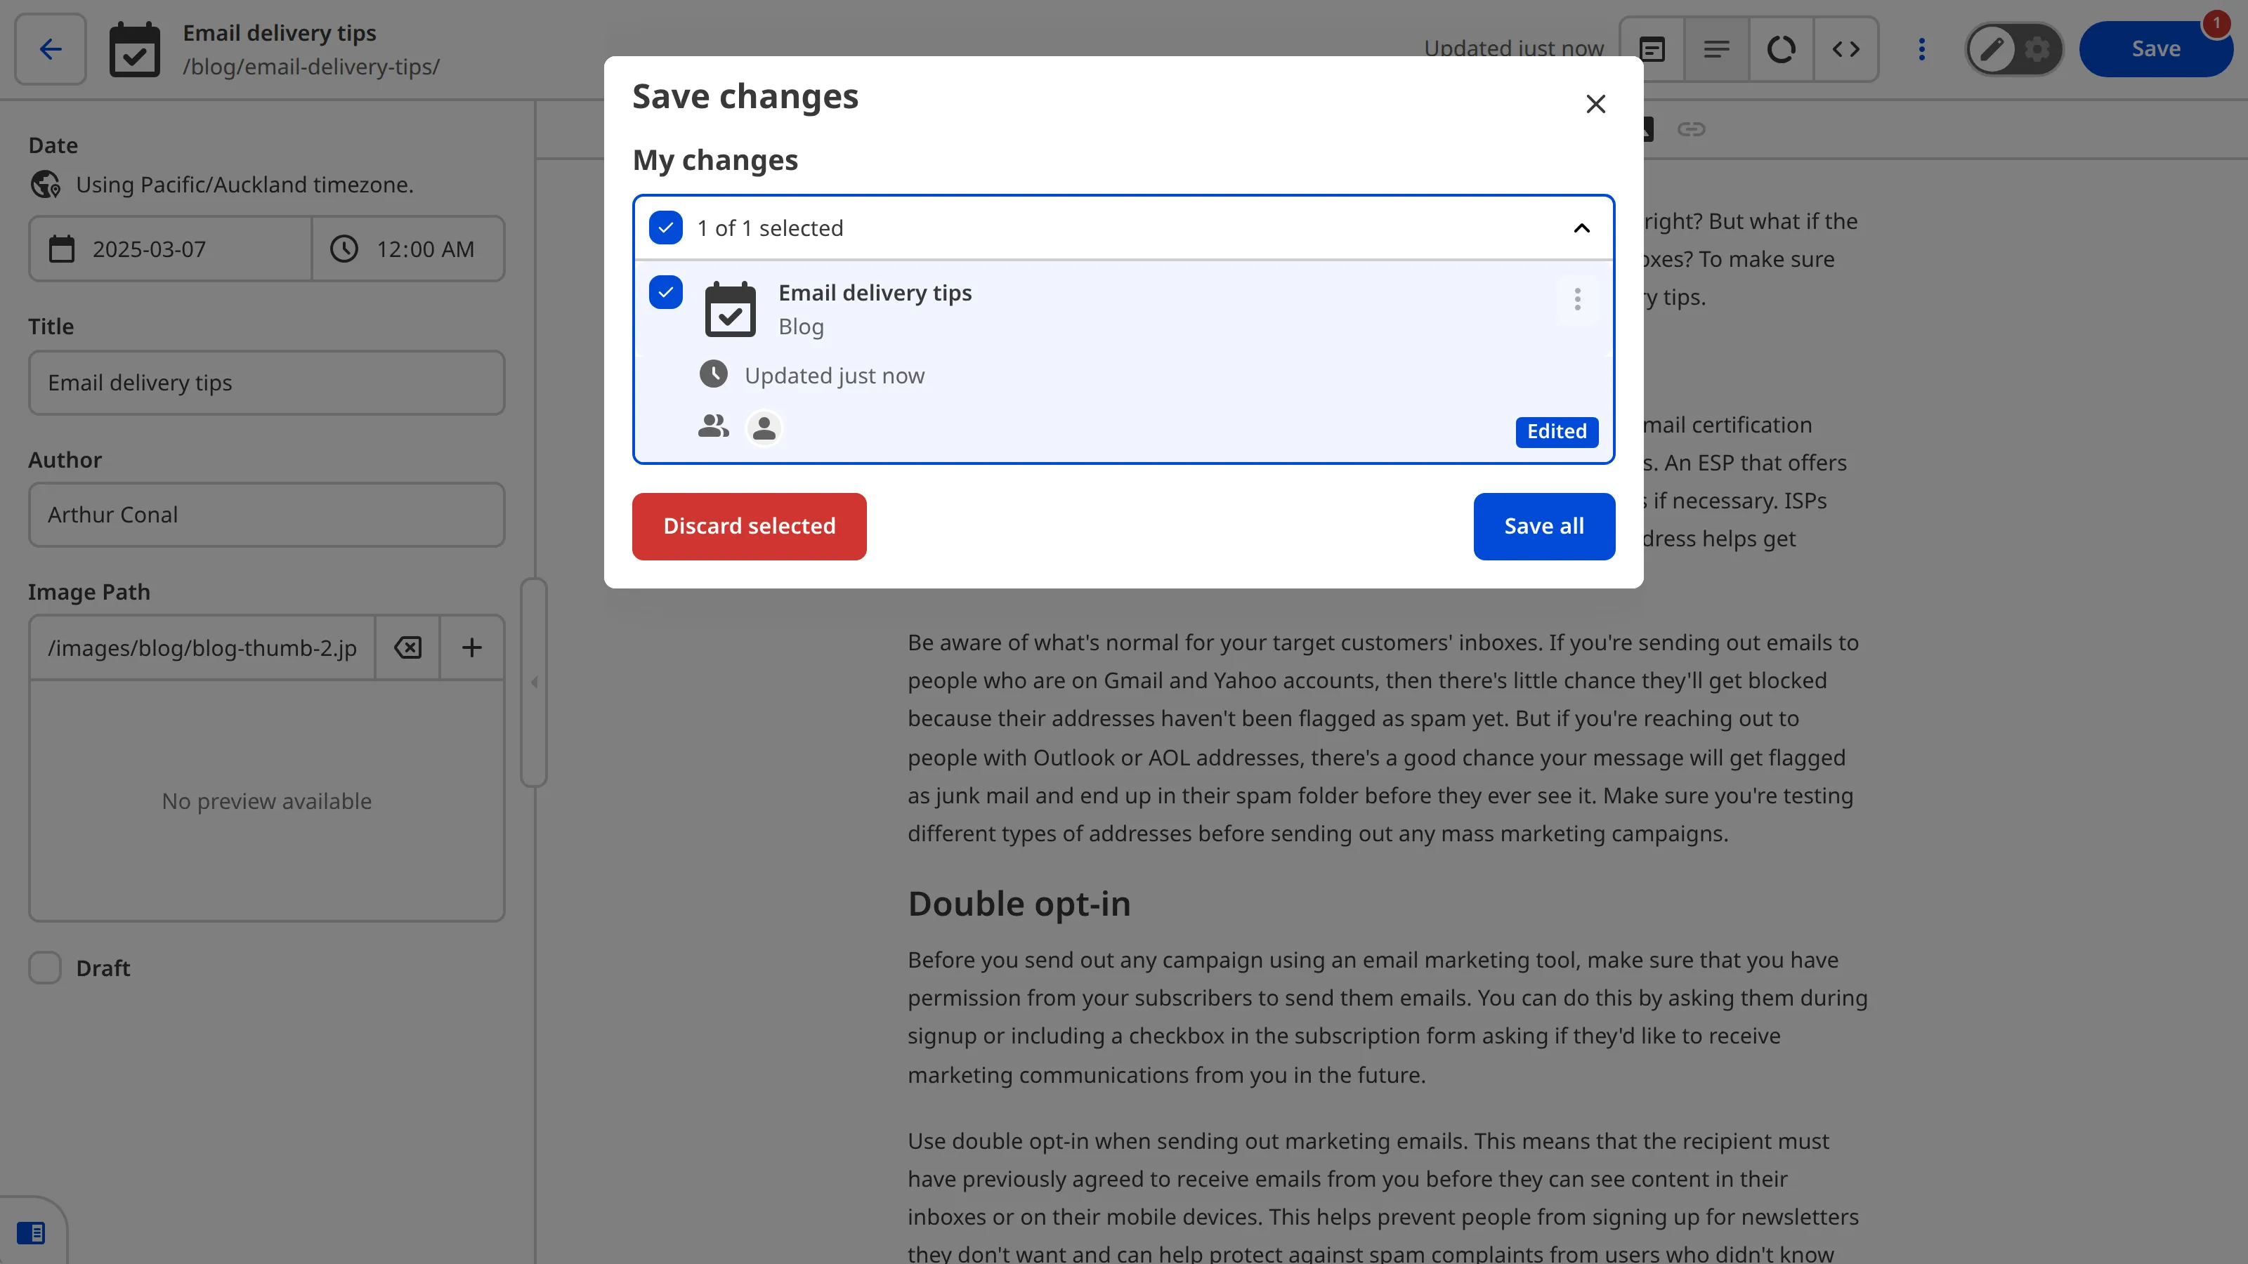Add an image with the plus icon
This screenshot has width=2248, height=1264.
[471, 647]
